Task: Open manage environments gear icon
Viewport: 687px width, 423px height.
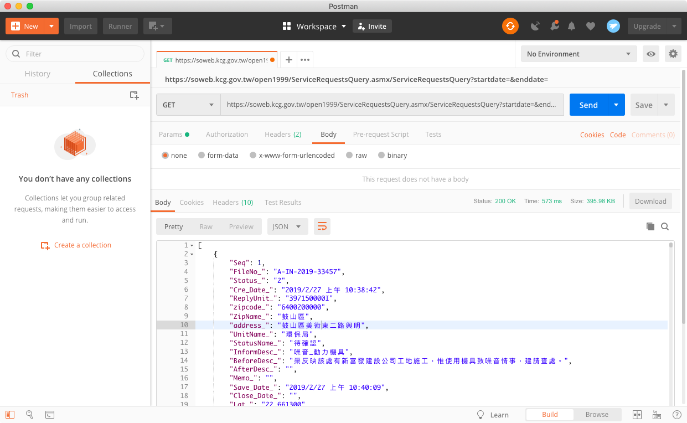Action: (x=673, y=54)
